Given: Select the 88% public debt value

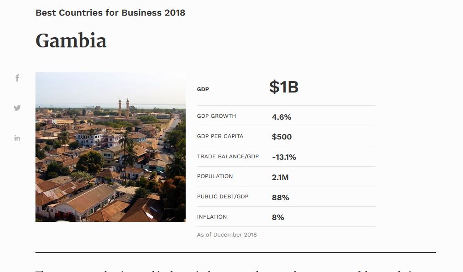Looking at the screenshot, I should point(280,197).
